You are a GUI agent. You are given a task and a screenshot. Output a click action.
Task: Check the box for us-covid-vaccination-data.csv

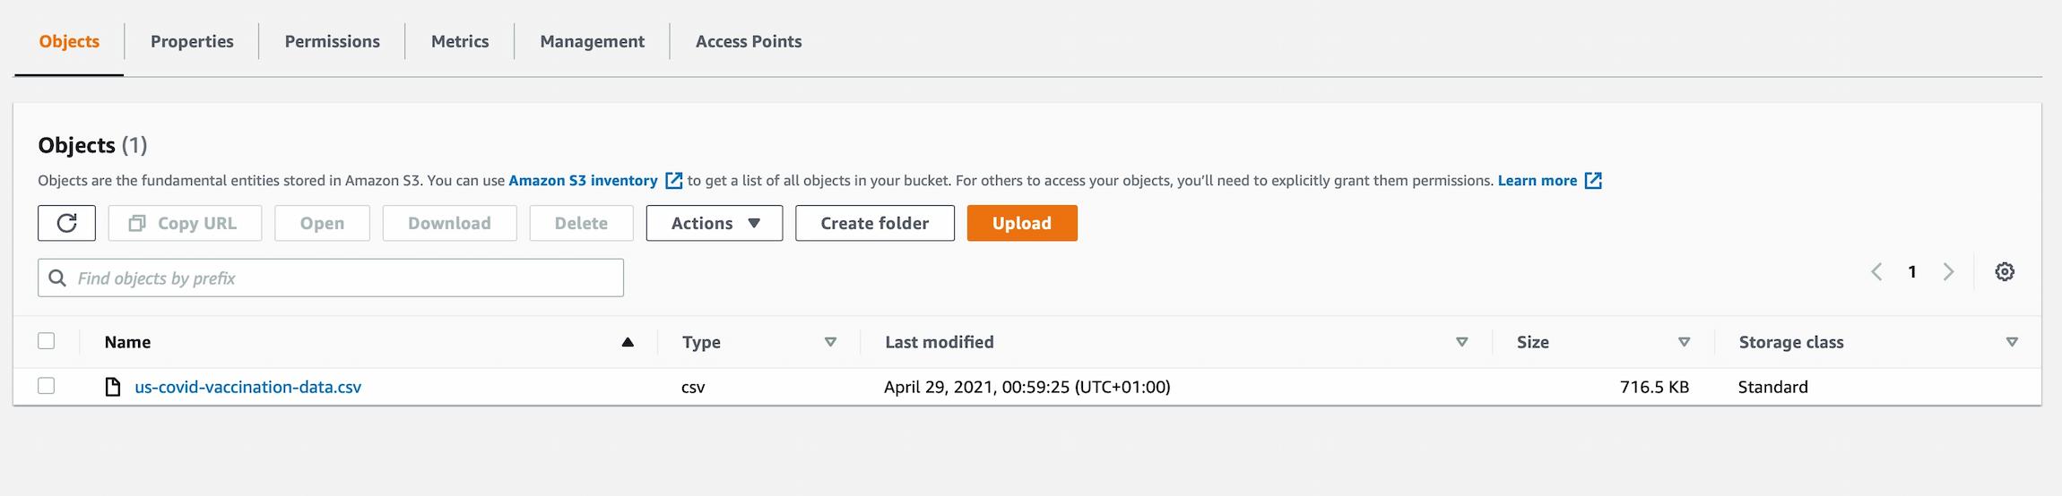[x=47, y=386]
